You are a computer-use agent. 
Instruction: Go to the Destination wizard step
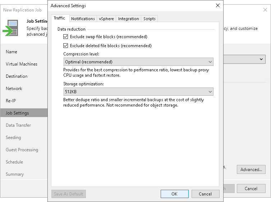point(17,76)
